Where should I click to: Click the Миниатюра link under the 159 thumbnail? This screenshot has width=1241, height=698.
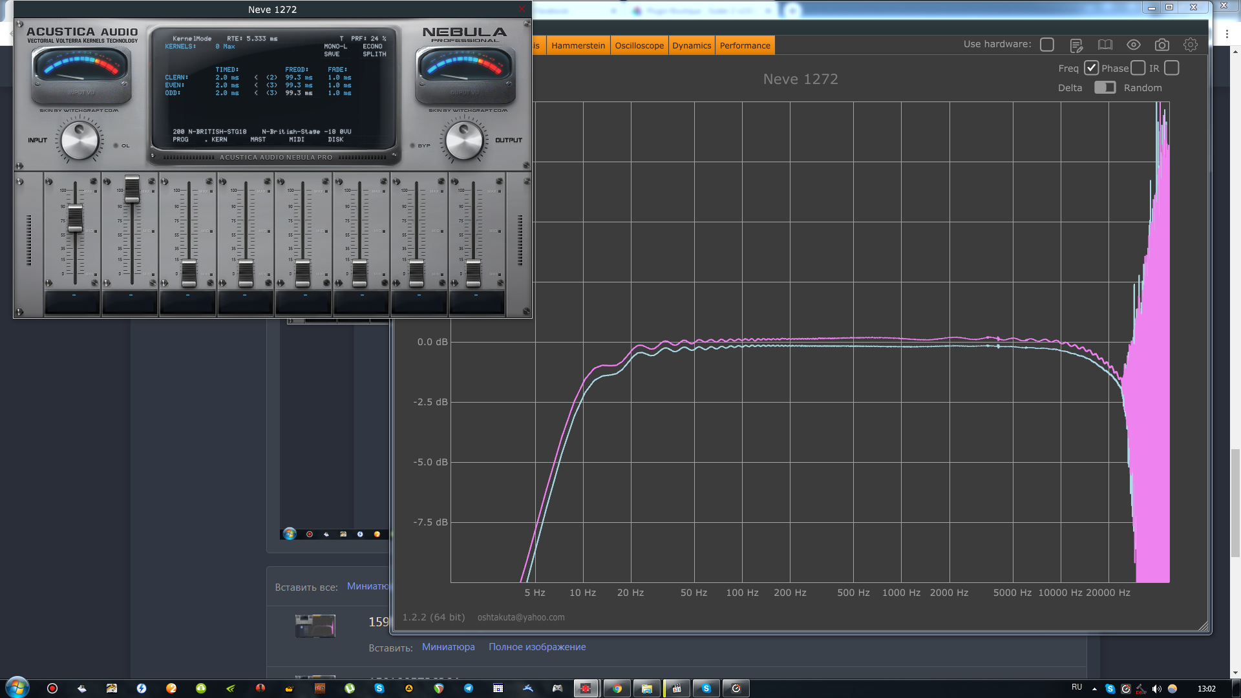tap(448, 647)
